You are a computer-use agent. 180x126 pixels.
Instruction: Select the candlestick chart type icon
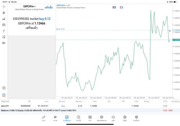coord(4,13)
